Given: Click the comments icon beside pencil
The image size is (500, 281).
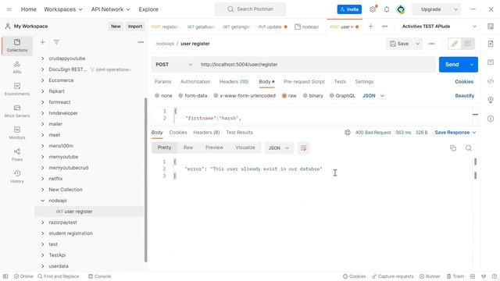Looking at the screenshot, I should pos(467,44).
